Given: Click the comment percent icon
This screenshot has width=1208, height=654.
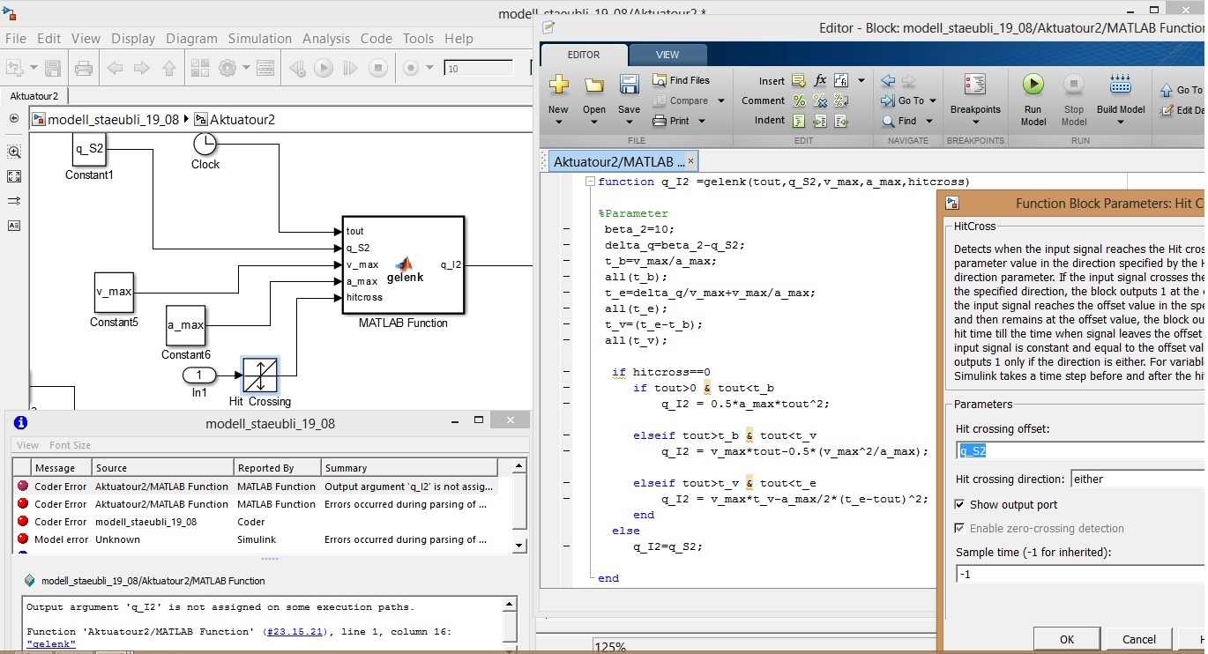Looking at the screenshot, I should click(x=799, y=100).
